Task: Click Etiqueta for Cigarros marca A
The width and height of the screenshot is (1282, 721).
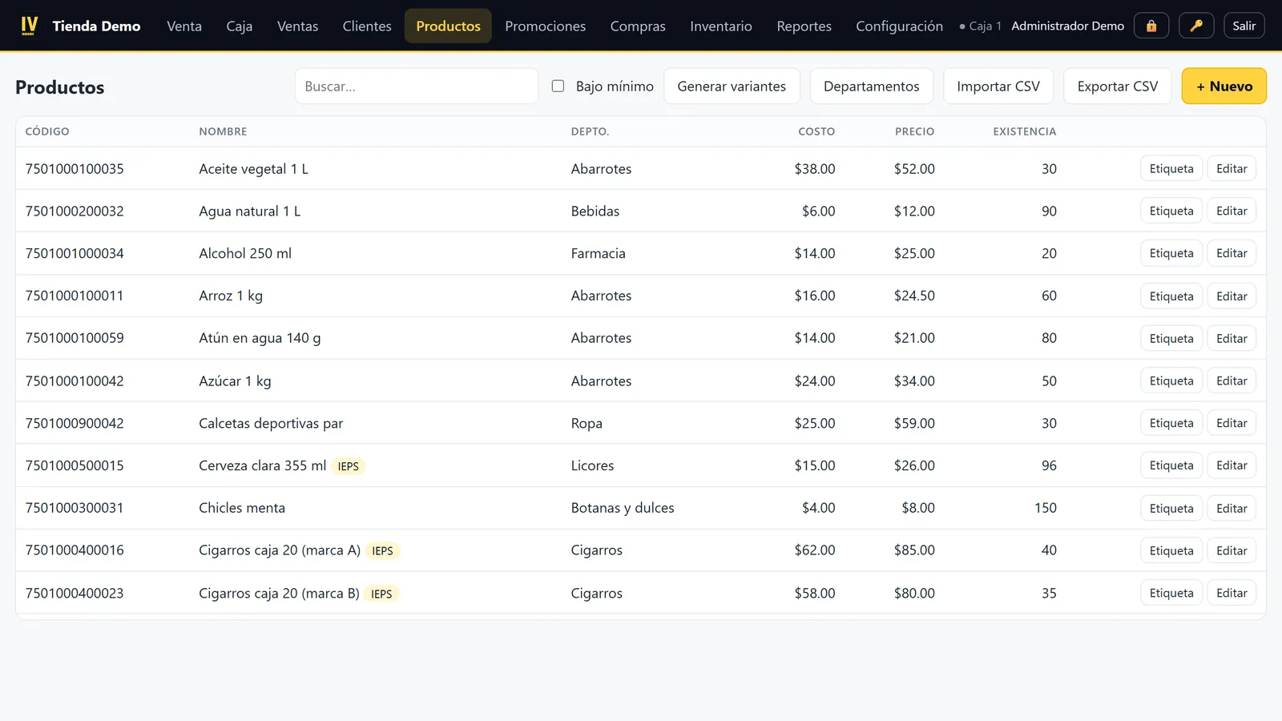Action: click(x=1171, y=550)
